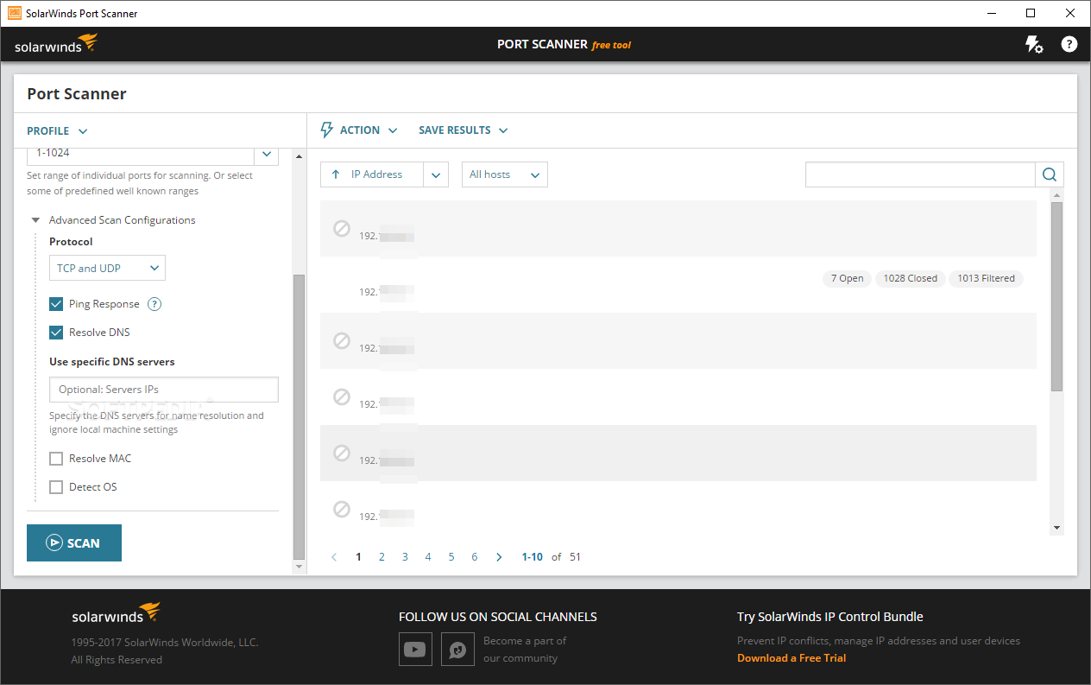
Task: Open the ACTION dropdown menu
Action: tap(369, 130)
